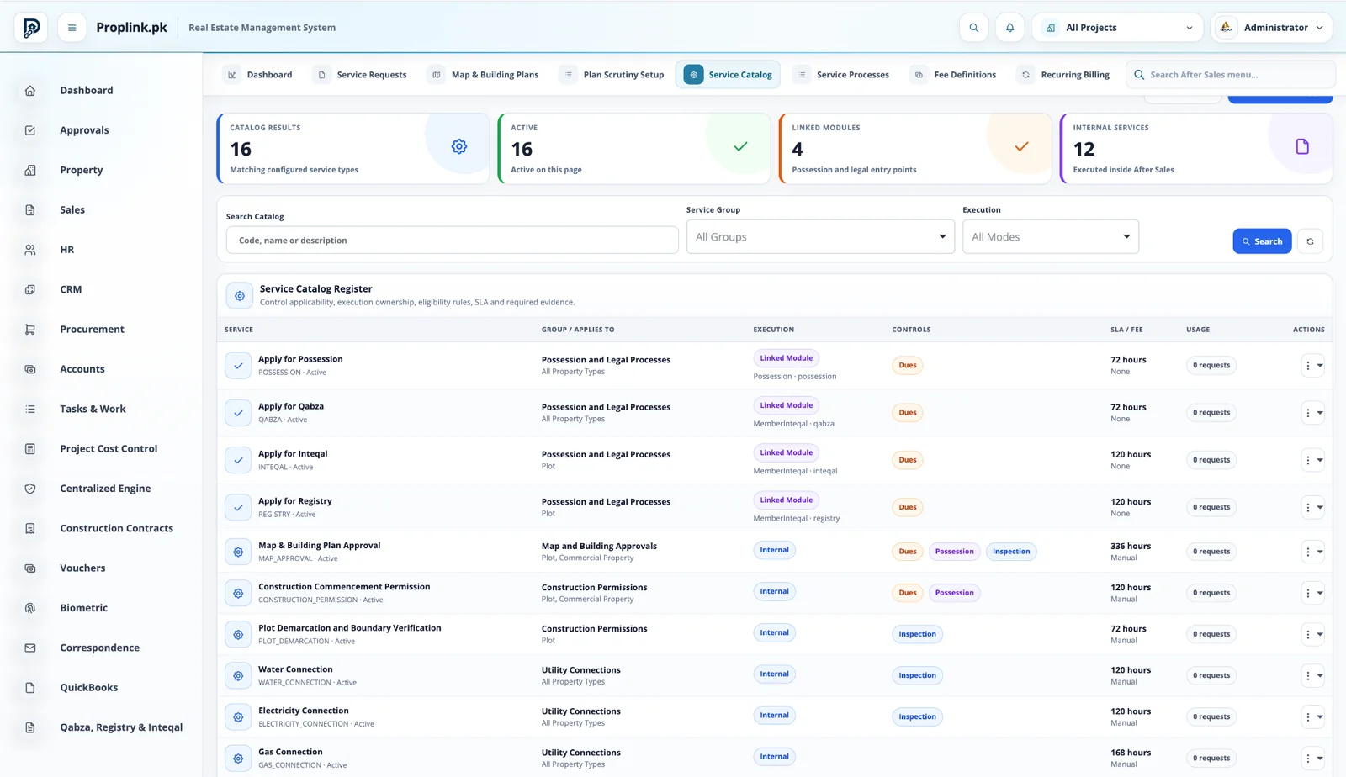1346x777 pixels.
Task: Toggle the check box for Apply for Qabza
Action: tap(238, 413)
